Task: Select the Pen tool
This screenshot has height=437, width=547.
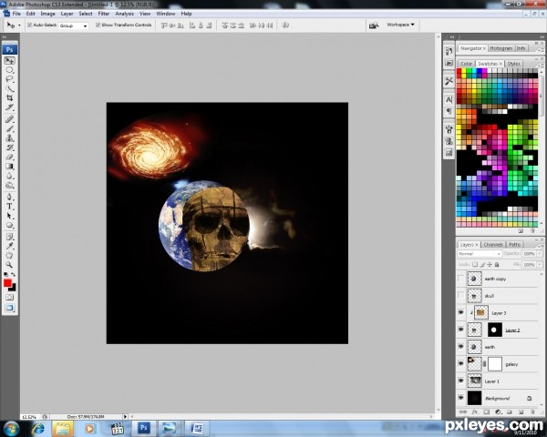Action: click(x=9, y=198)
